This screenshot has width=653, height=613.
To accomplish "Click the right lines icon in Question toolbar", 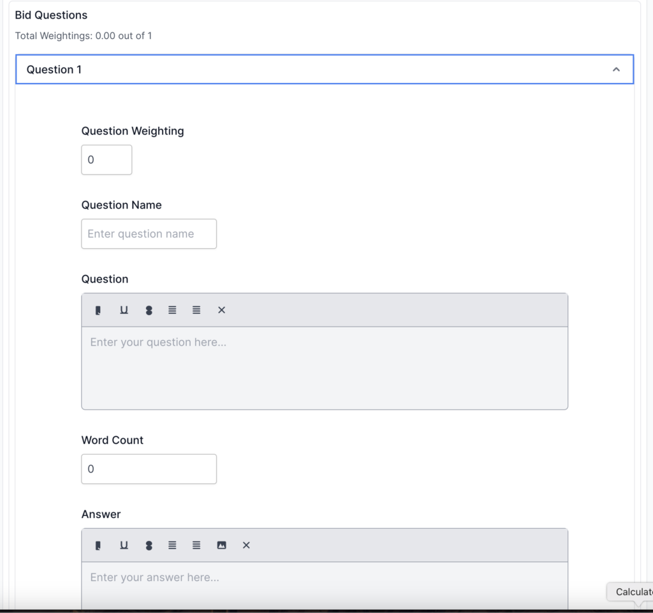I will pos(196,310).
